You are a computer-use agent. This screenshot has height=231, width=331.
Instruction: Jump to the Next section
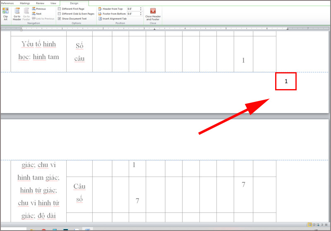point(37,14)
